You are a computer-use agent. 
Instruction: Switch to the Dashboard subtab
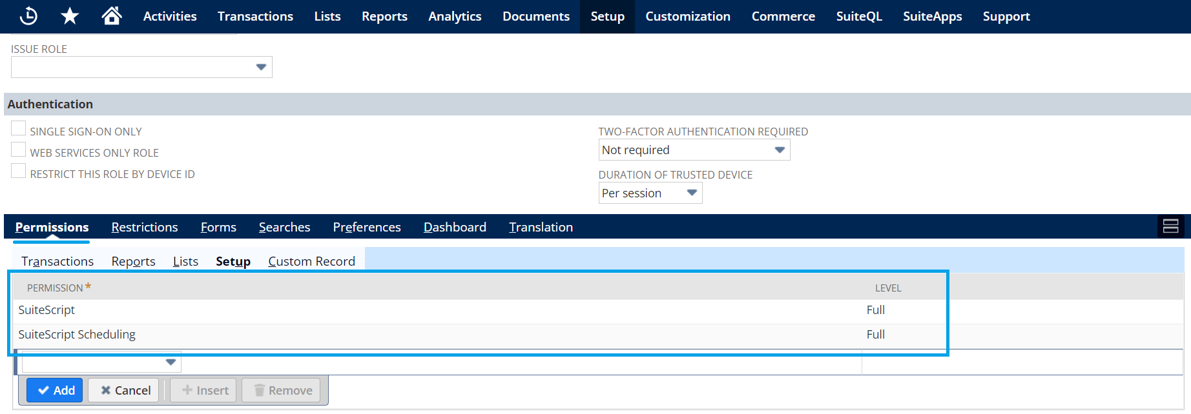click(455, 227)
